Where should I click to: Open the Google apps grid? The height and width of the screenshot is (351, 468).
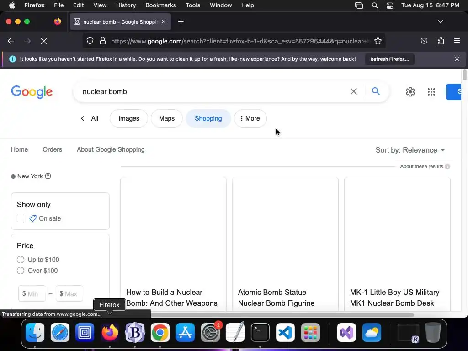point(431,92)
